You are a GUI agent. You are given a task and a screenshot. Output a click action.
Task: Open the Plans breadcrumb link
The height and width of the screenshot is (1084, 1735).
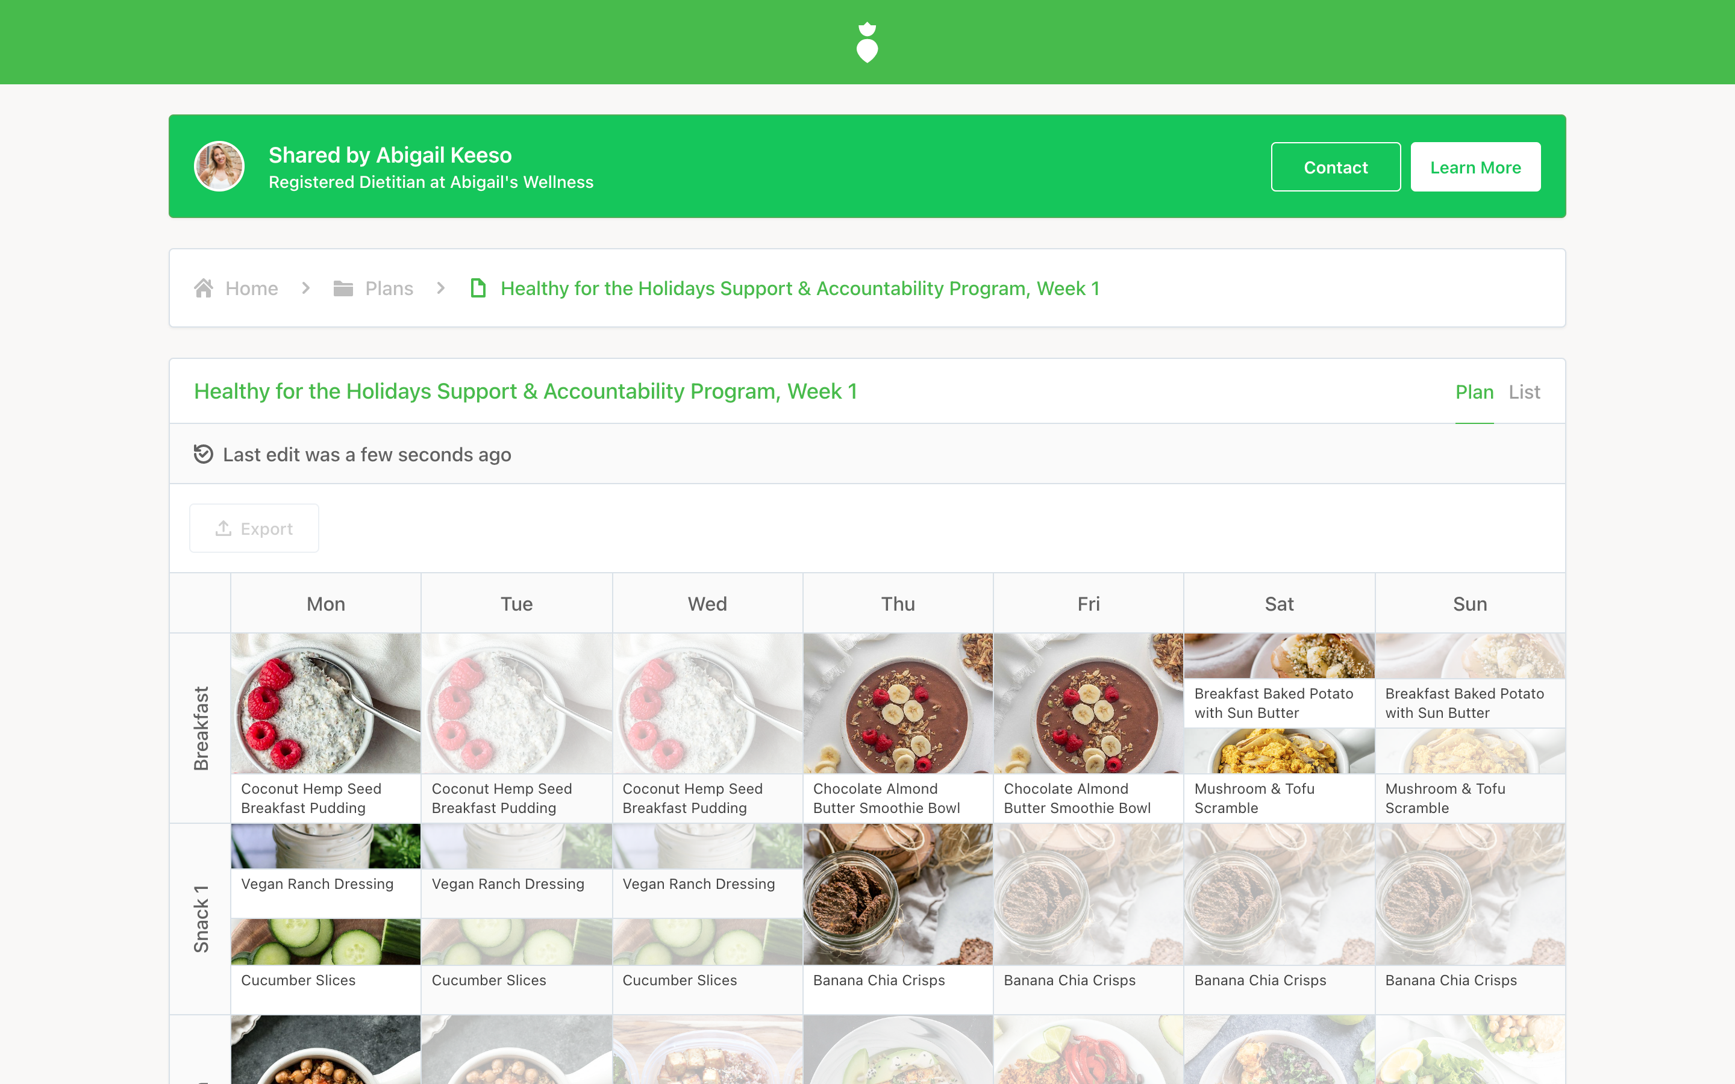(389, 288)
